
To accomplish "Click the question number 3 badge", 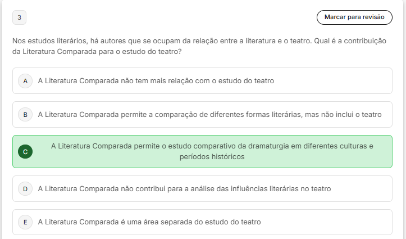I will click(19, 17).
